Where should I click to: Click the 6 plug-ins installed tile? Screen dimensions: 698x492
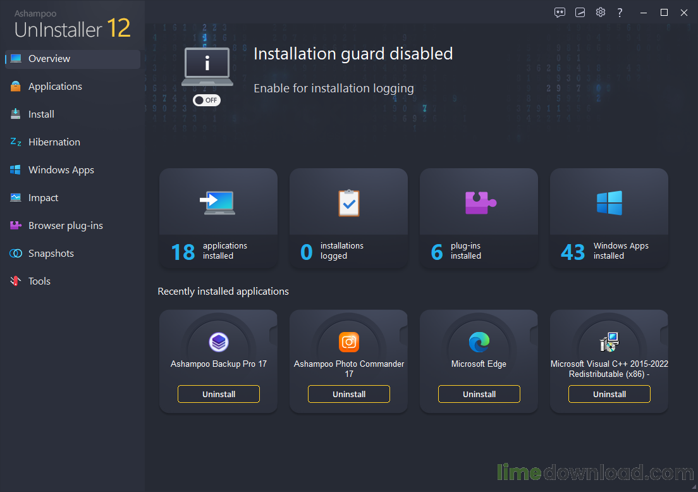[x=479, y=219]
